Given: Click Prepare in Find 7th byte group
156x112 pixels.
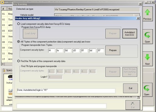Looking at the screenshot, I should tap(113, 72).
